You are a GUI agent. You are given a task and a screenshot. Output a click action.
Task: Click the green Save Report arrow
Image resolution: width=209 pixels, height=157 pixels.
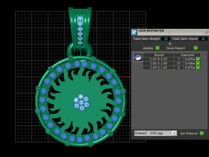click(196, 48)
